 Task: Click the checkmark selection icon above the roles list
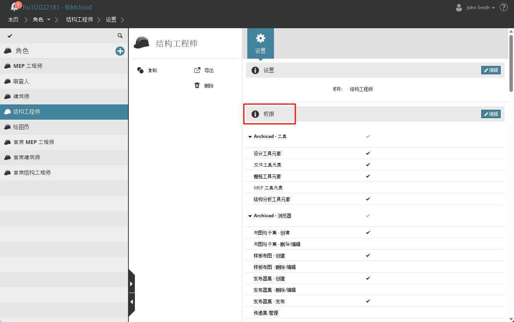pyautogui.click(x=10, y=36)
